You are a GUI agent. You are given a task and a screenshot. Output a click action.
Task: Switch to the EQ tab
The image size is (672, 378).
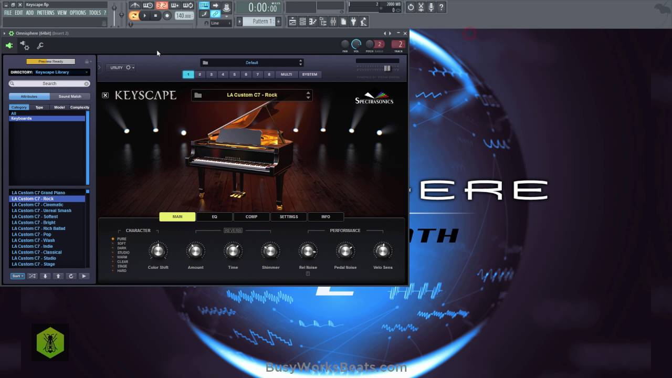(x=214, y=217)
